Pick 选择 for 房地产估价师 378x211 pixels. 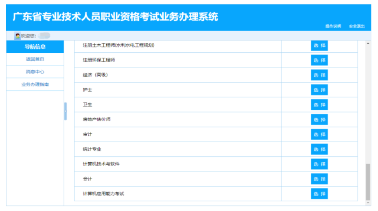pos(319,120)
